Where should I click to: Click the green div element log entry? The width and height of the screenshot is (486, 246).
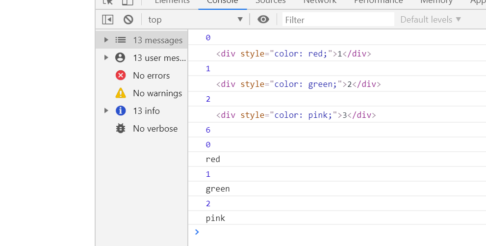point(299,84)
